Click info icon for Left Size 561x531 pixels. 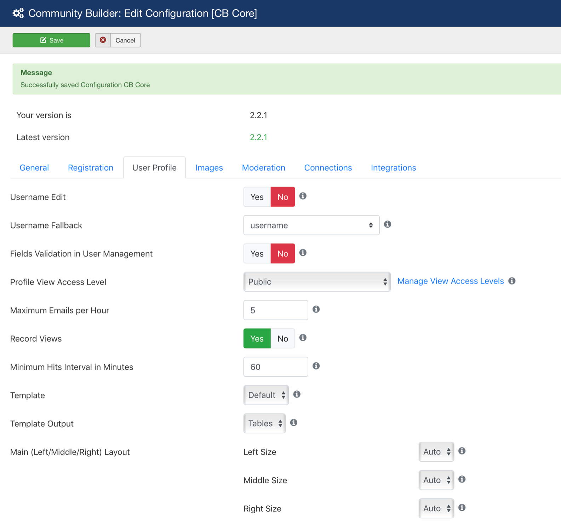(462, 451)
